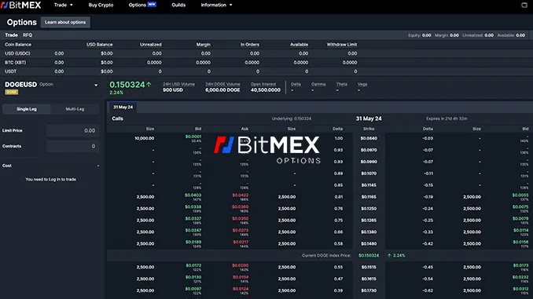Click call bid $0.0172 at strike $0.1515
The image size is (533, 299).
click(193, 265)
